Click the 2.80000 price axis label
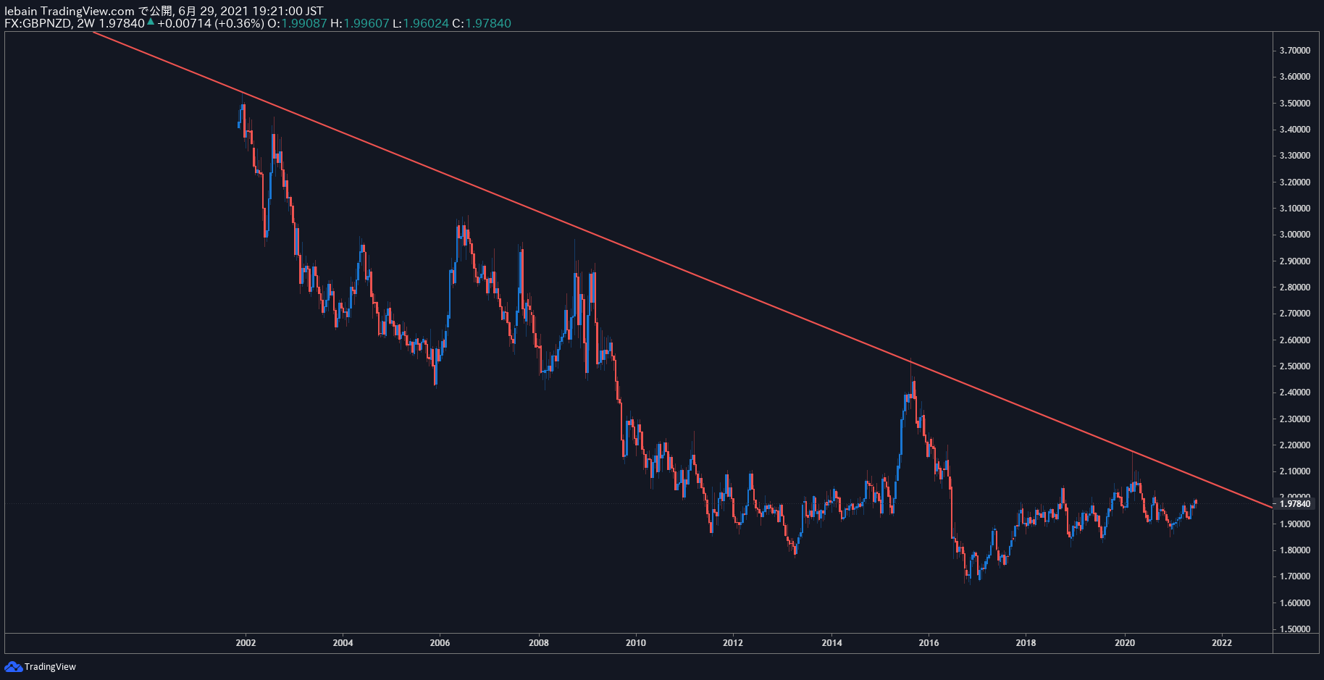1324x680 pixels. click(1295, 287)
